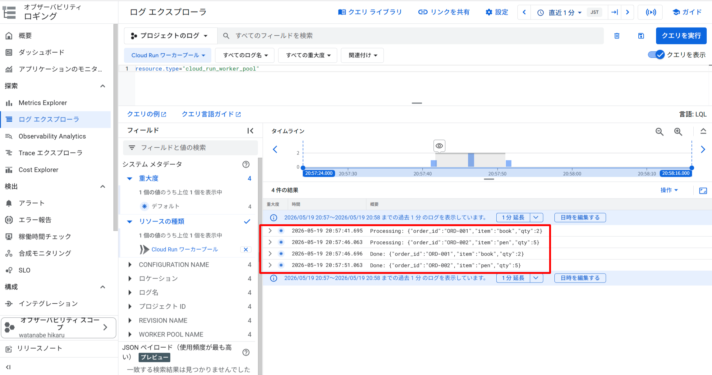Image resolution: width=712 pixels, height=375 pixels.
Task: Open the ガイド guide menu
Action: pyautogui.click(x=687, y=12)
